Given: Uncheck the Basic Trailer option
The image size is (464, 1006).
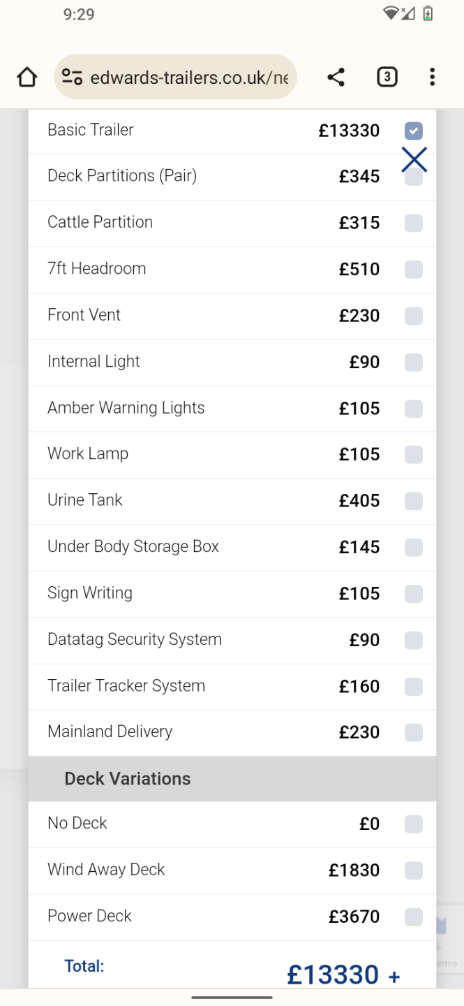Looking at the screenshot, I should pos(414,131).
